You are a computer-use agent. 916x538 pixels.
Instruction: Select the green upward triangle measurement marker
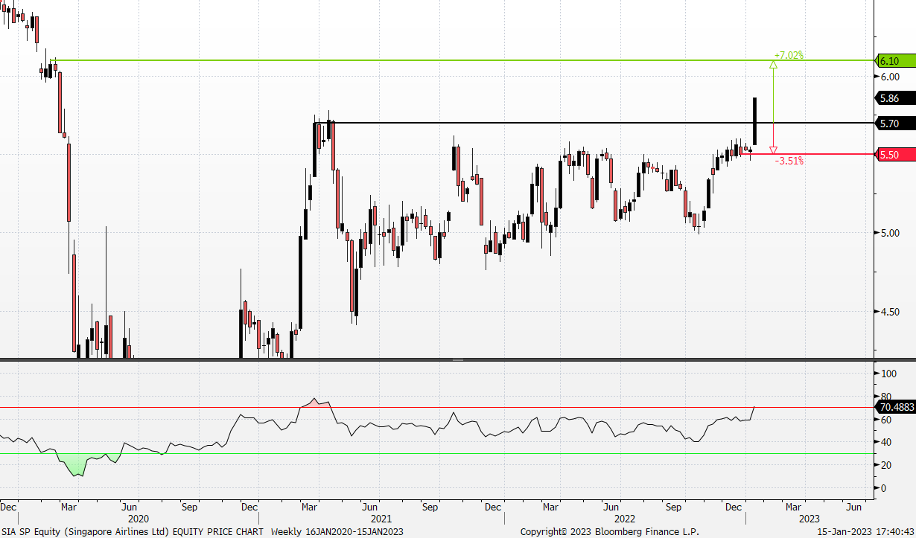773,65
